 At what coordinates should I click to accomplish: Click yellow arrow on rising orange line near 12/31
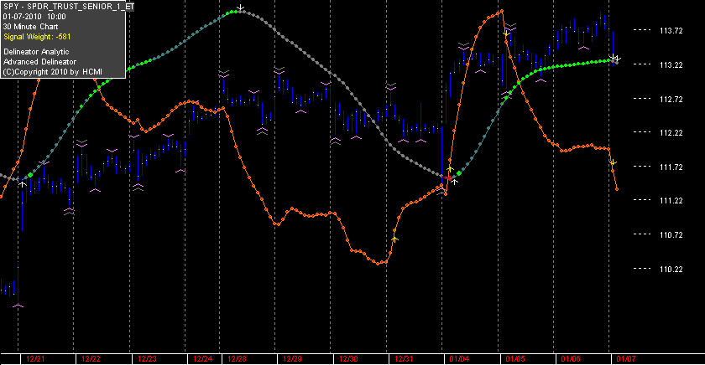pos(394,239)
